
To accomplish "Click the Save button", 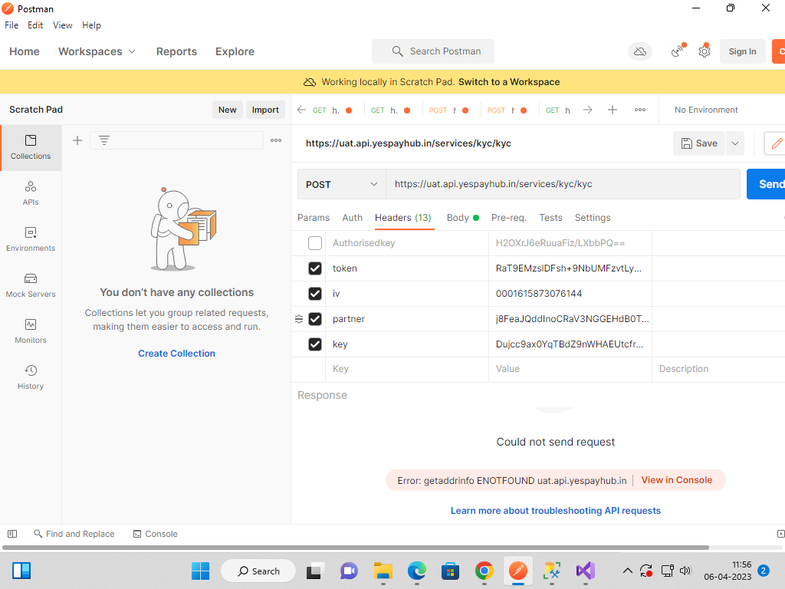I will point(699,143).
